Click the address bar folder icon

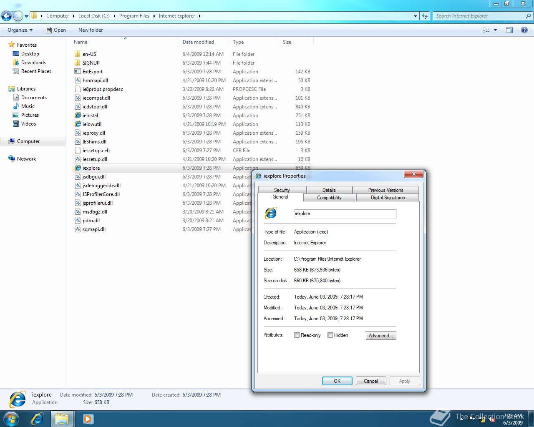coord(34,16)
